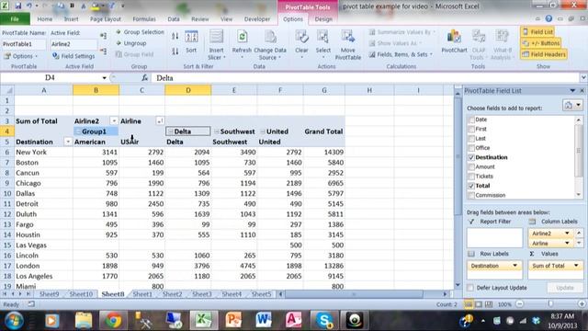Open the Field List layout options icon
Screen dimensions: 588x331
tap(572, 106)
